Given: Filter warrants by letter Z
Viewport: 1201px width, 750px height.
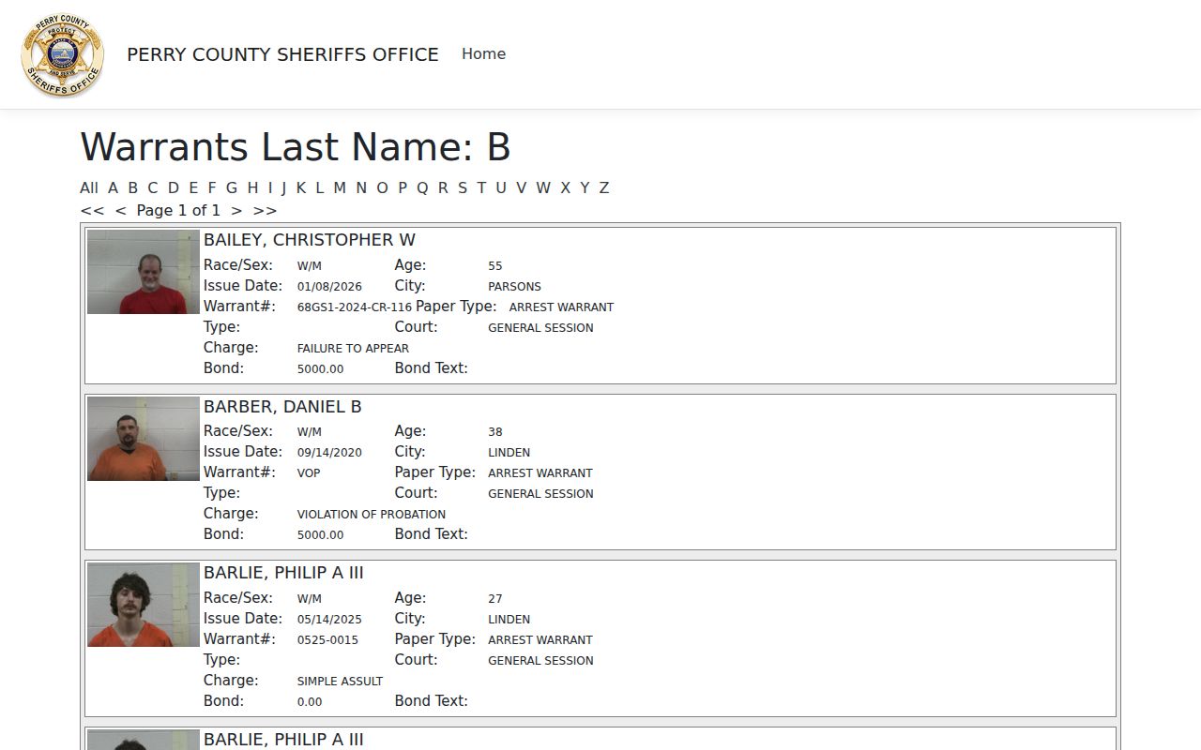Looking at the screenshot, I should point(604,187).
